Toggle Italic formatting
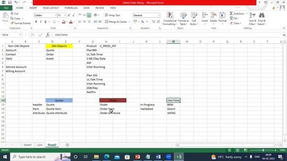The height and width of the screenshot is (161, 287). pyautogui.click(x=41, y=22)
